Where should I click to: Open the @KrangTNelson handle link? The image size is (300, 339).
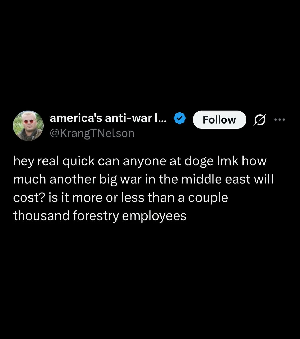pos(92,133)
